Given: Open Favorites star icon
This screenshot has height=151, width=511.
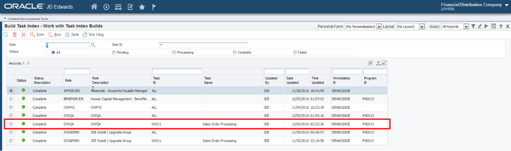Looking at the screenshot, I should tap(142, 7).
